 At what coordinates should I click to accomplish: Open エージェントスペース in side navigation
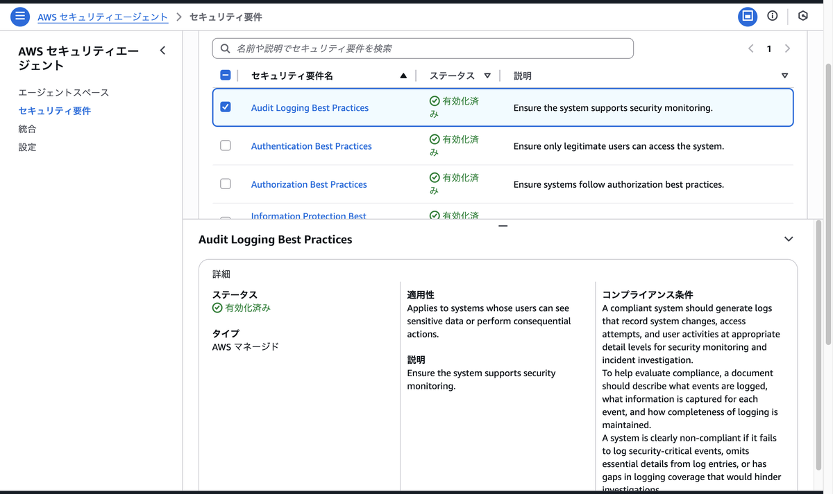(x=64, y=92)
